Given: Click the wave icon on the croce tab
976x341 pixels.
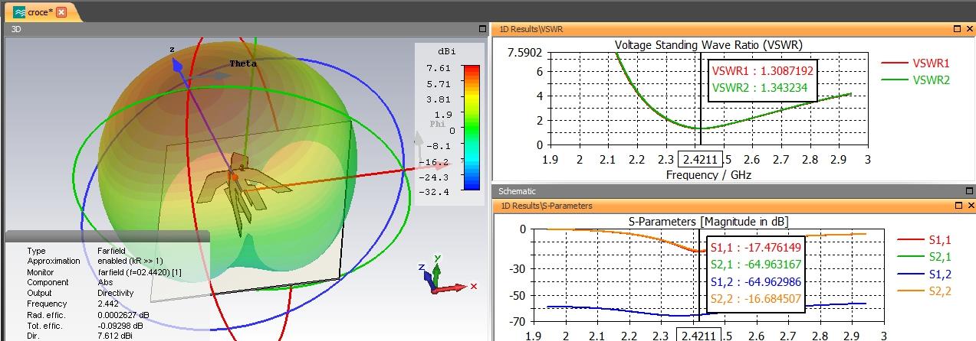Looking at the screenshot, I should [x=18, y=12].
